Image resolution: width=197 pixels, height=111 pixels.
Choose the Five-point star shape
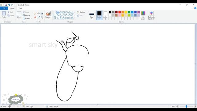61,18
